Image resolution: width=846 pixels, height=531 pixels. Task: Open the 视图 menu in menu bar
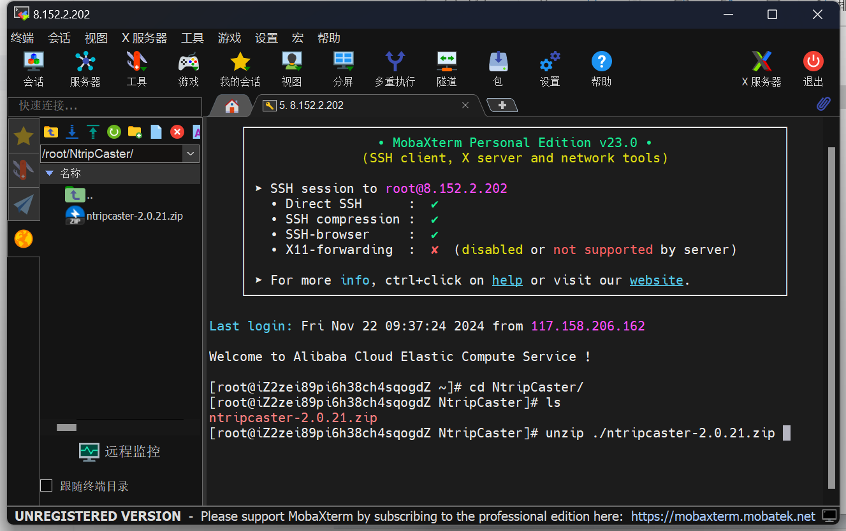tap(96, 38)
